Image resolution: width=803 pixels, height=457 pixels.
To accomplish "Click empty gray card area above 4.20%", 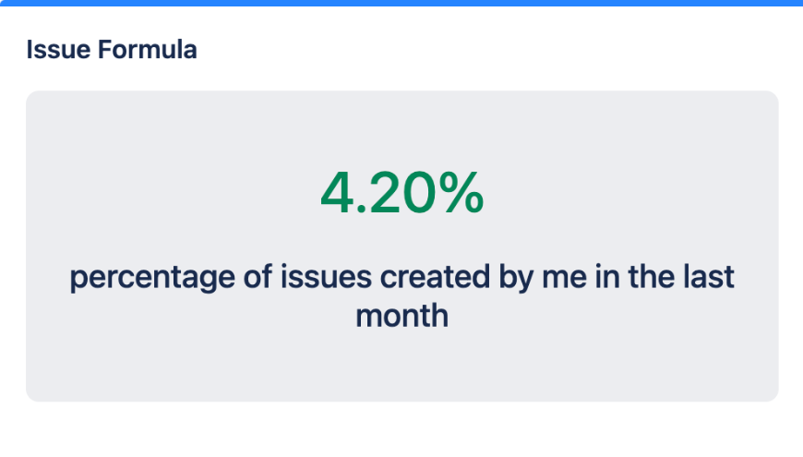I will (401, 125).
